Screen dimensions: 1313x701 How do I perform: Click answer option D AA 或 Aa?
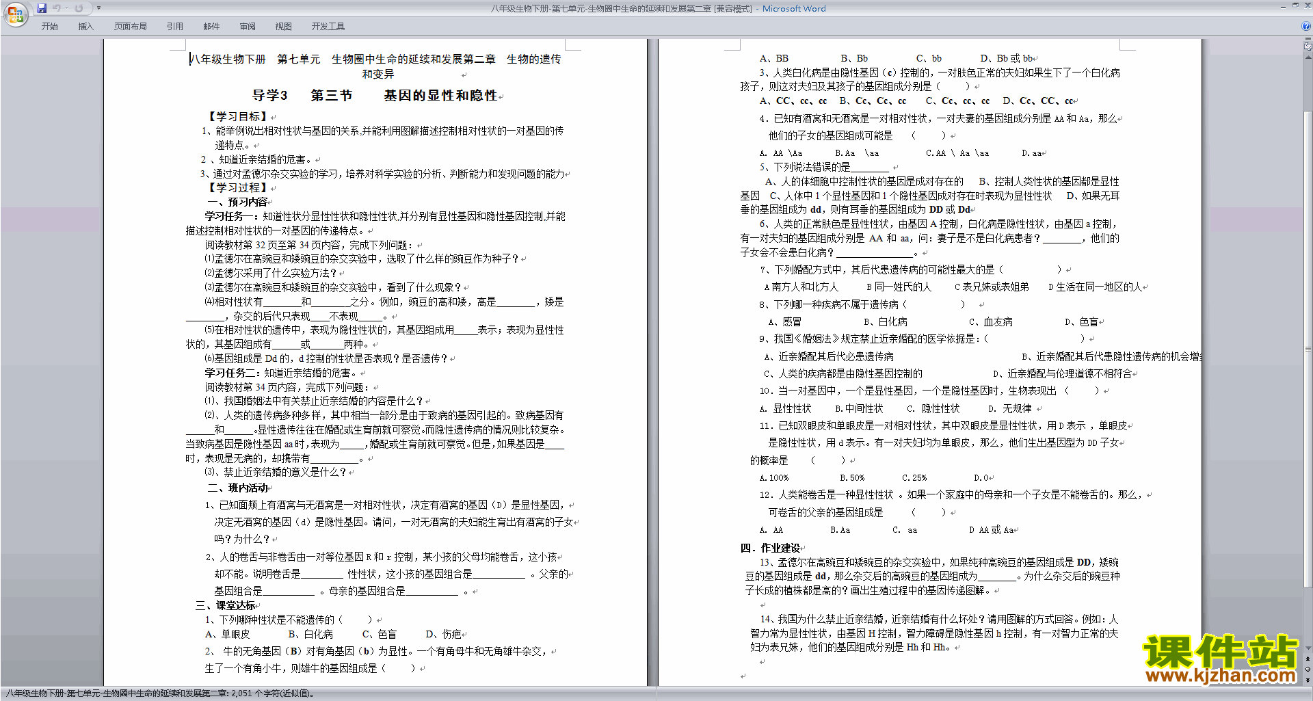(x=992, y=530)
